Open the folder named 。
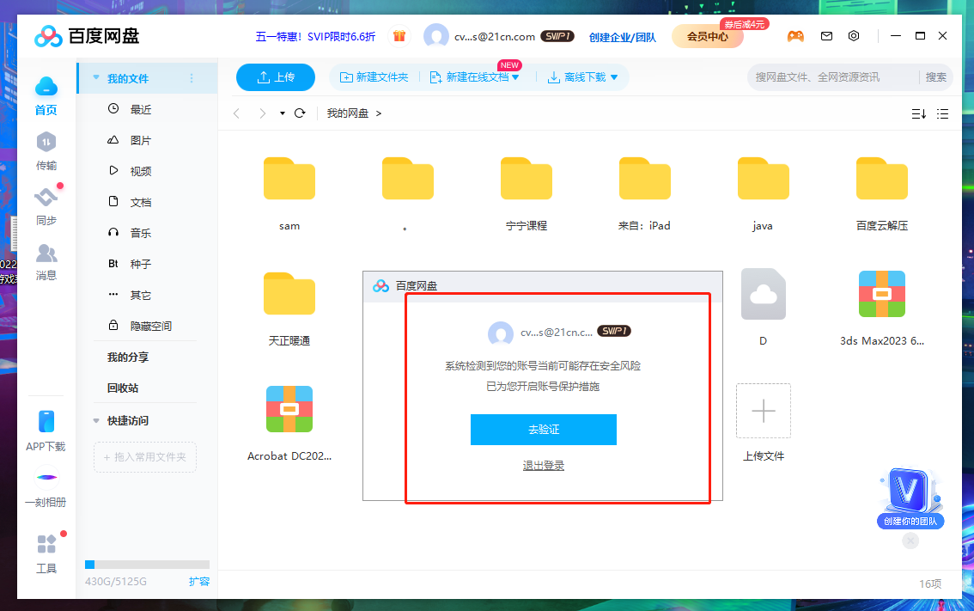 tap(407, 179)
